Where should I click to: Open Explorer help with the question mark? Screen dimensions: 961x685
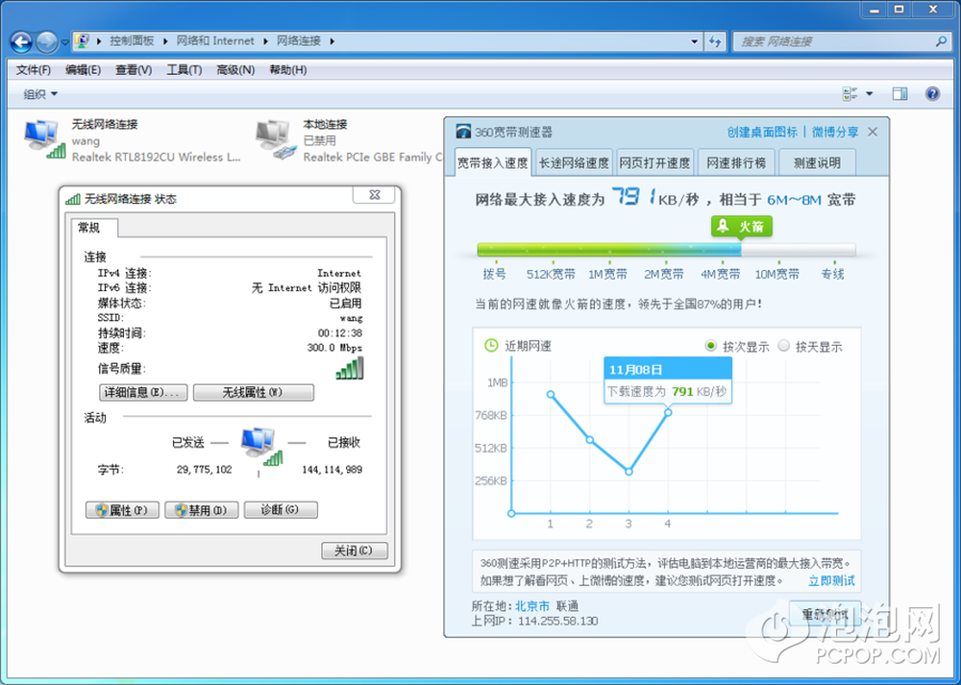[x=932, y=94]
